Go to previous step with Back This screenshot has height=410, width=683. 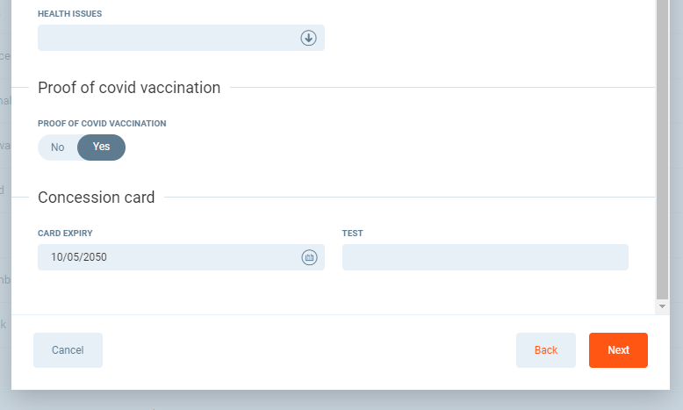click(545, 350)
